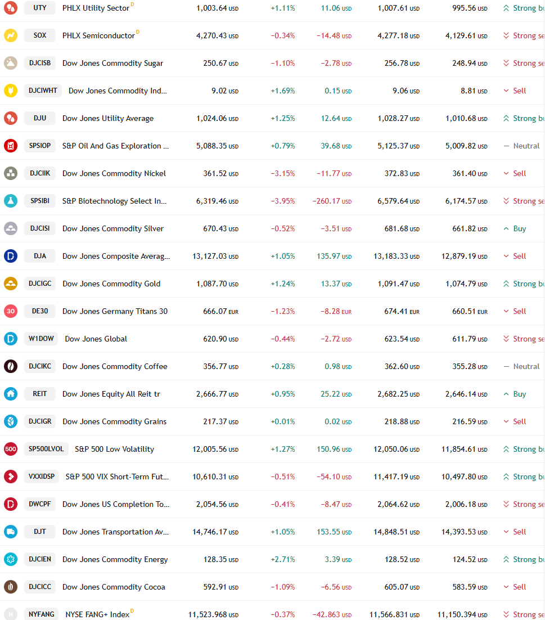Click the -3.95% change for SPSIBI
The width and height of the screenshot is (545, 620).
click(282, 201)
